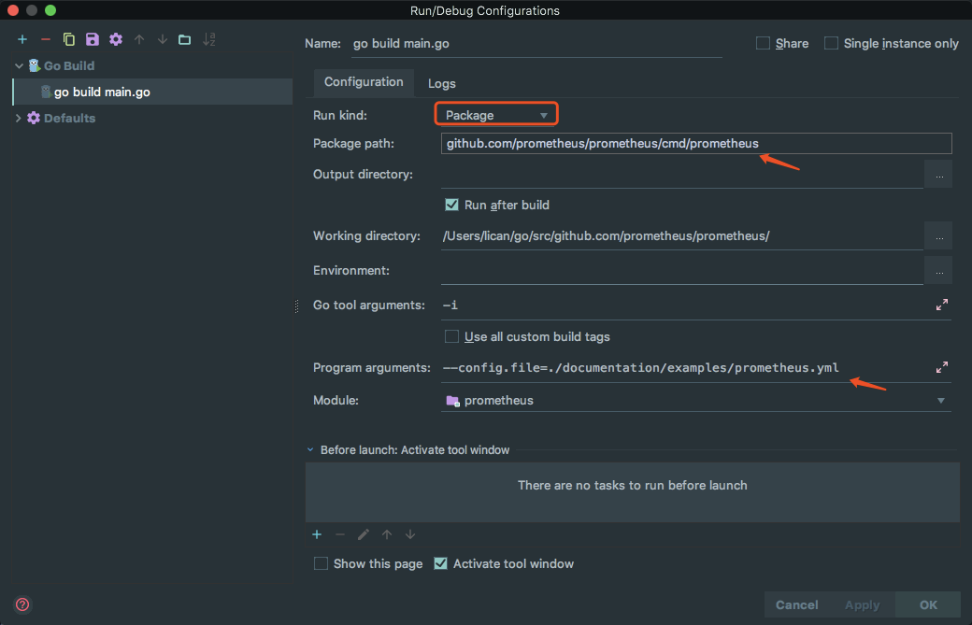
Task: Edit the selected before-launch task
Action: 363,534
